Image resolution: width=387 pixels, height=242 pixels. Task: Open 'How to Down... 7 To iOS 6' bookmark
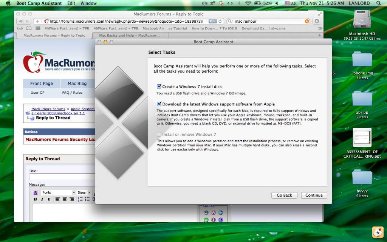click(214, 28)
